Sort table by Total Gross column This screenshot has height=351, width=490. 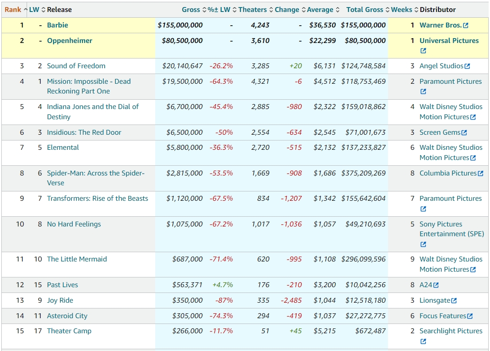(368, 10)
